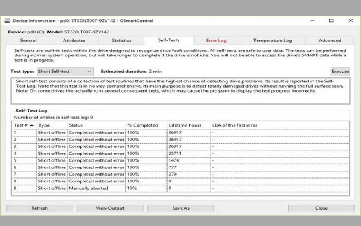Image resolution: width=361 pixels, height=226 pixels.
Task: Click the short self-test description text box
Action: (x=180, y=91)
